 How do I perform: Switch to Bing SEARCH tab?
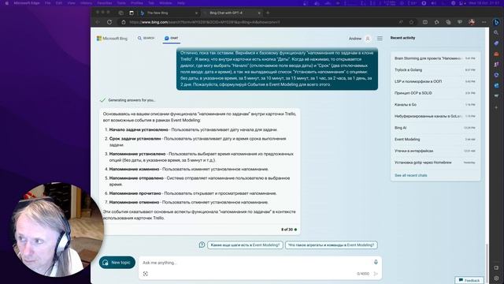[146, 38]
